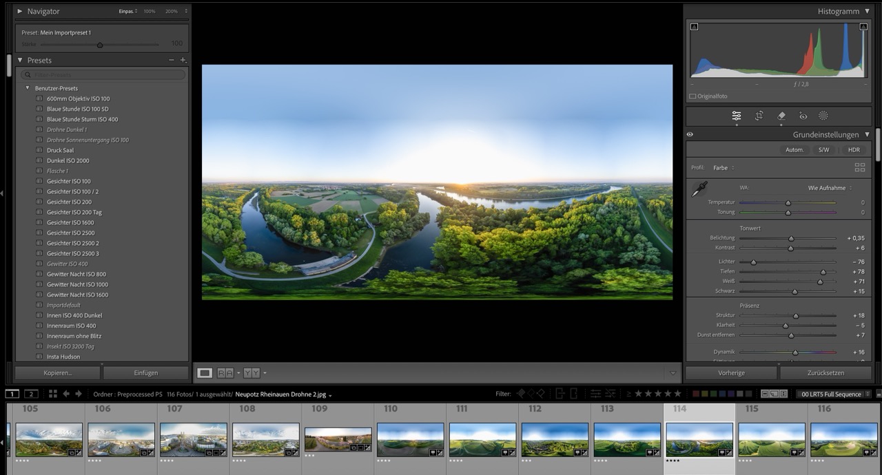Collapse the Benutzer-Presets group
This screenshot has height=475, width=882.
pyautogui.click(x=28, y=88)
